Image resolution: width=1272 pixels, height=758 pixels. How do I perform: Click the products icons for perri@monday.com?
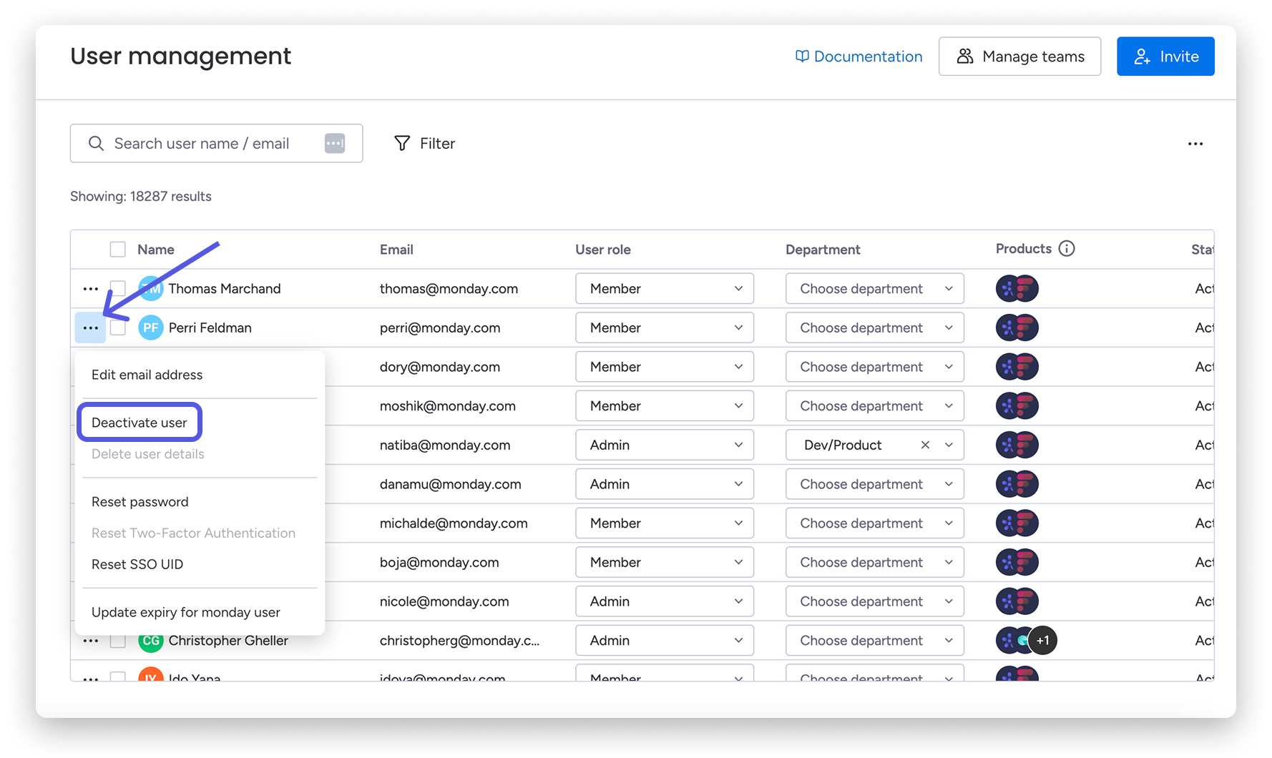(x=1017, y=328)
